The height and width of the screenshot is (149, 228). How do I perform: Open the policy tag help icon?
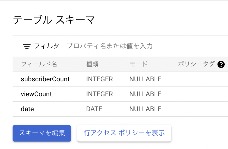coord(221,64)
